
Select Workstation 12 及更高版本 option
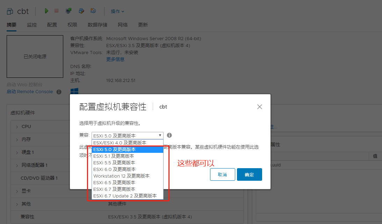[x=128, y=176]
